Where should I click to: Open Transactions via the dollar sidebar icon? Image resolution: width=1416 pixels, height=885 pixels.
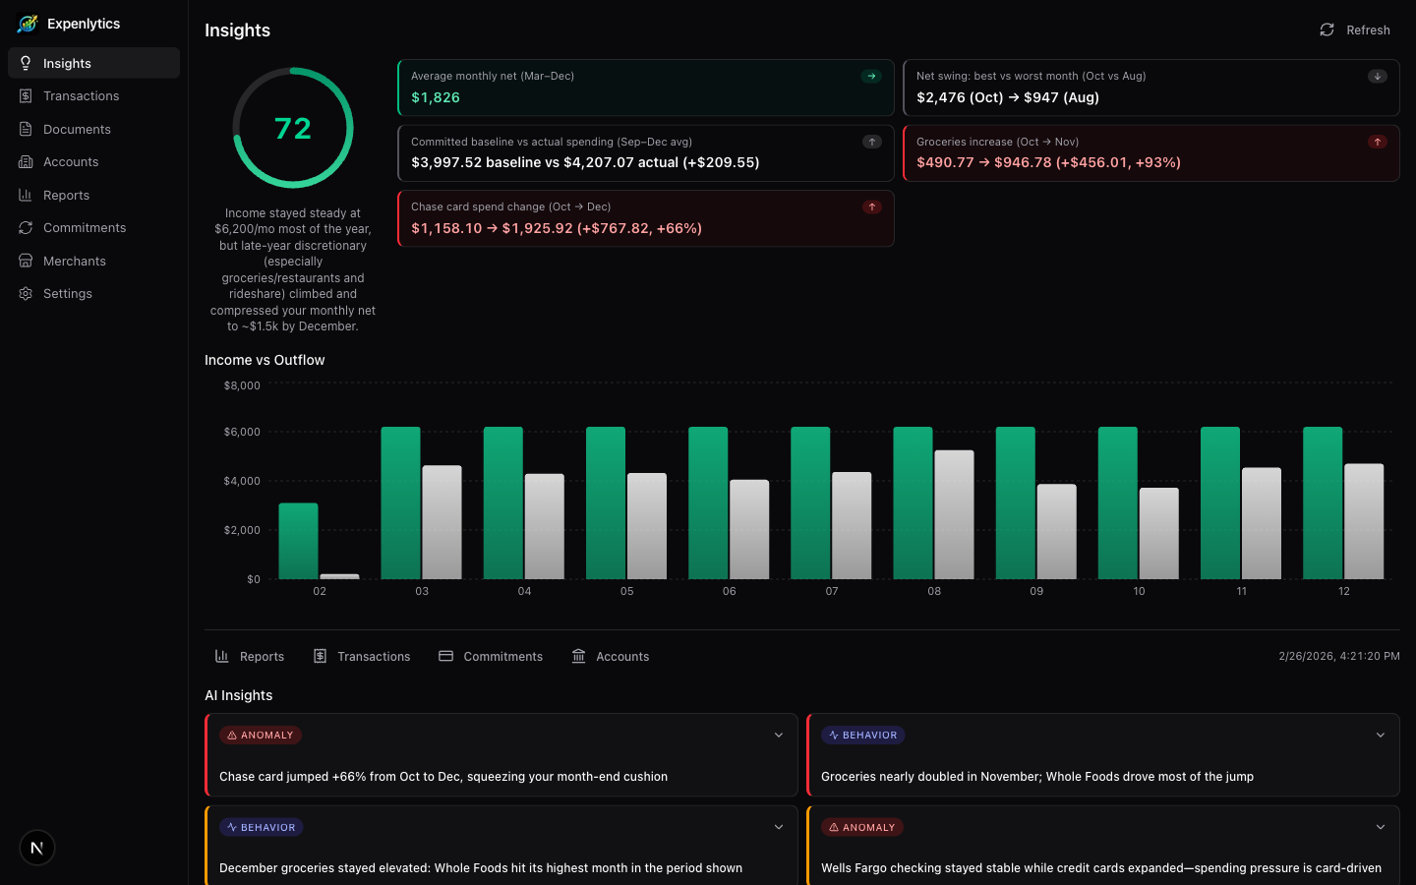25,95
